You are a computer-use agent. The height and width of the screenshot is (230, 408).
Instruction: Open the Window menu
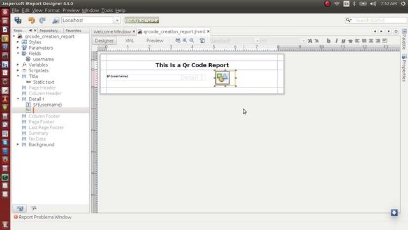tap(91, 10)
